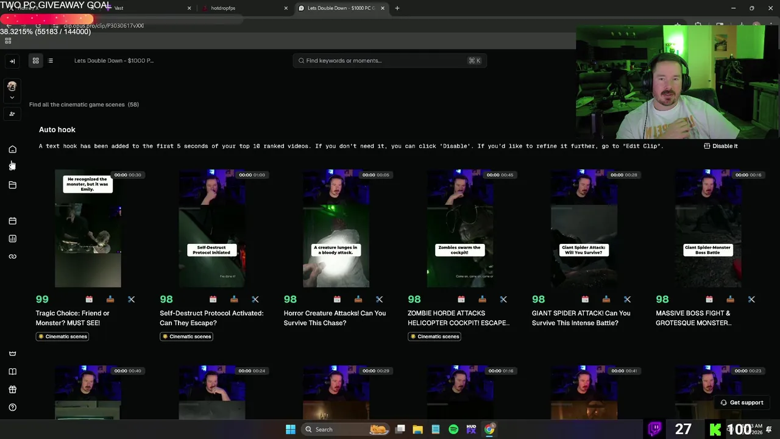780x439 pixels.
Task: Switch to the hotdropfps browser tab
Action: [x=244, y=8]
